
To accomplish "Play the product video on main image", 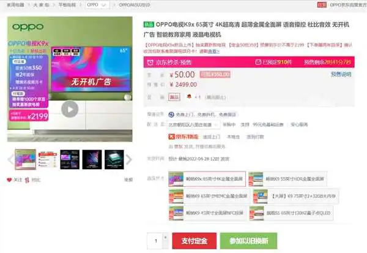I will point(70,109).
